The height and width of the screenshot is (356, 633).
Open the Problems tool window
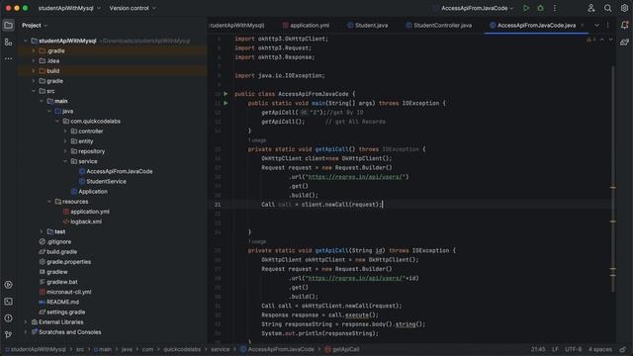click(x=8, y=318)
